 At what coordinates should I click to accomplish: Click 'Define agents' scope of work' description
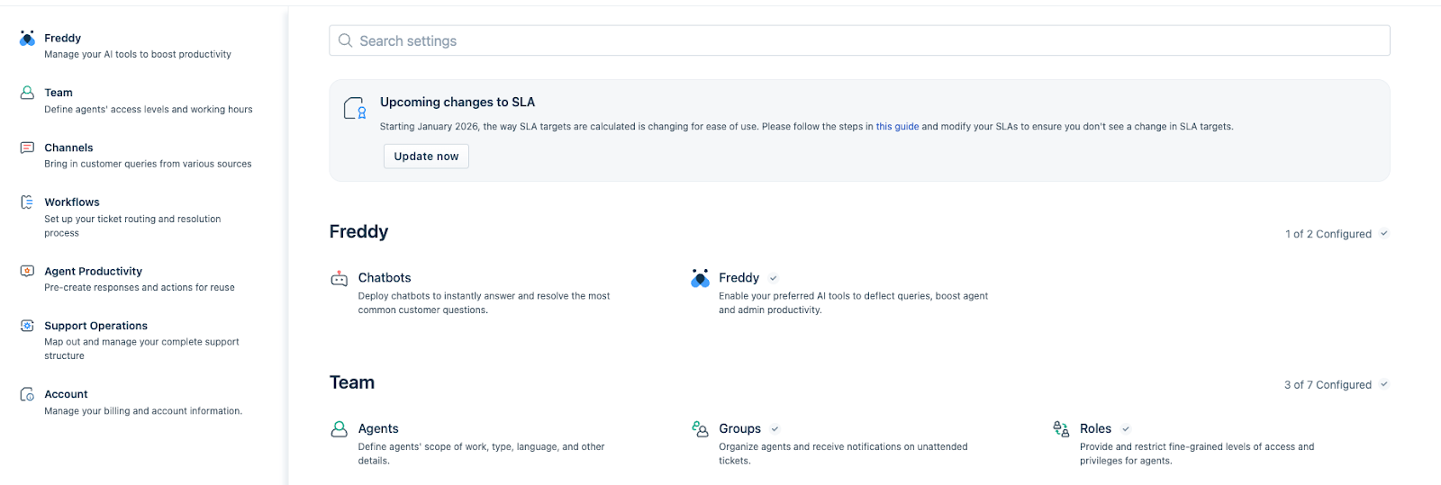(481, 454)
